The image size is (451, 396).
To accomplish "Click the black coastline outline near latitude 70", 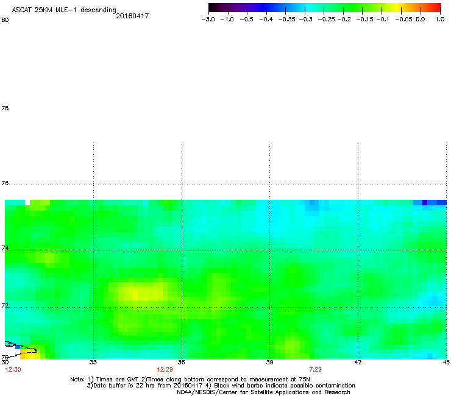I will tap(21, 348).
